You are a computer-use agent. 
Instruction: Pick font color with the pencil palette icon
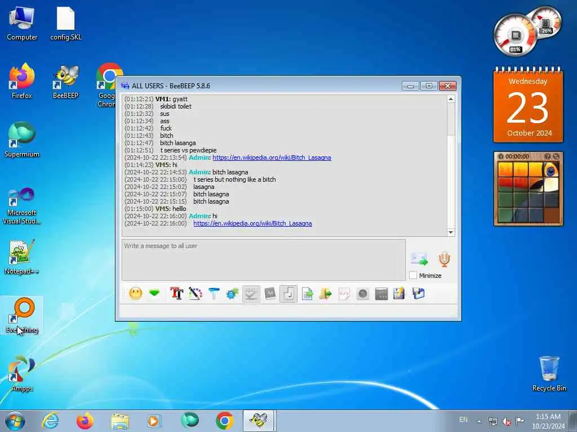[x=196, y=294]
